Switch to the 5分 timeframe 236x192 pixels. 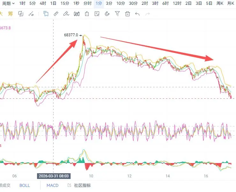click(x=33, y=3)
